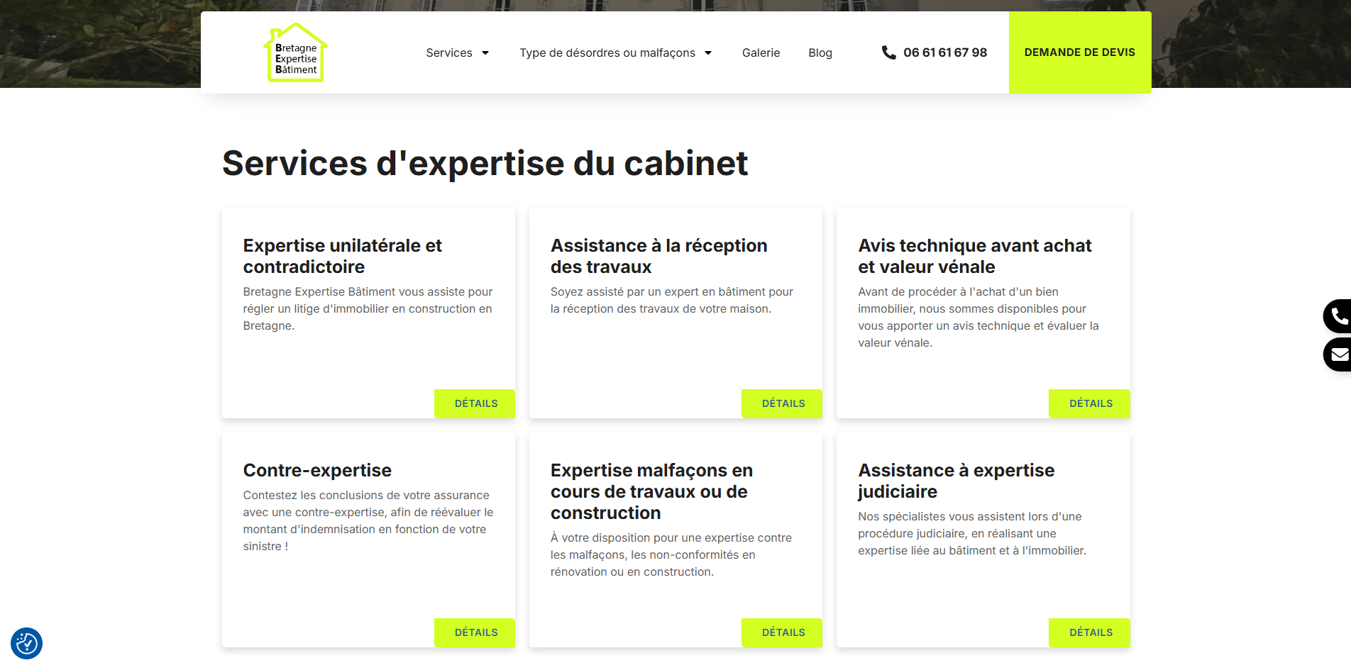
Task: Click DEMANDE DE DEVIS
Action: tap(1079, 52)
